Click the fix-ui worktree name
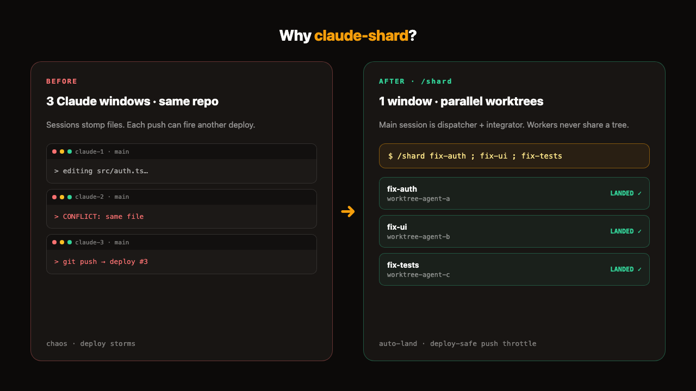The height and width of the screenshot is (391, 696). [397, 227]
